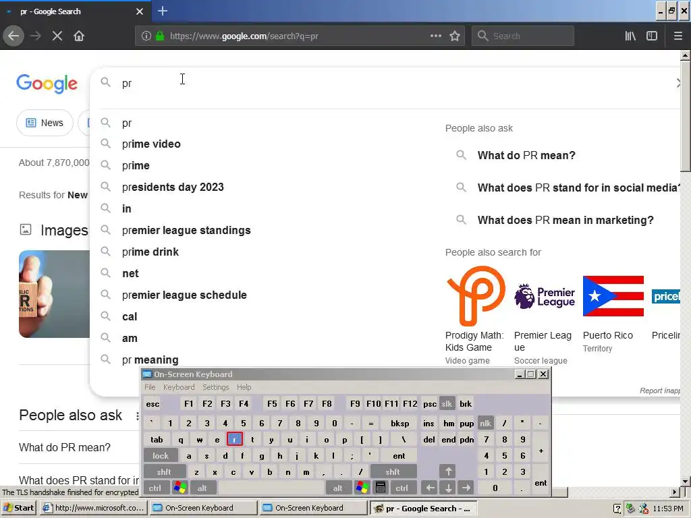This screenshot has height=518, width=691.
Task: Open page actions three-dot menu in address bar
Action: pyautogui.click(x=435, y=36)
